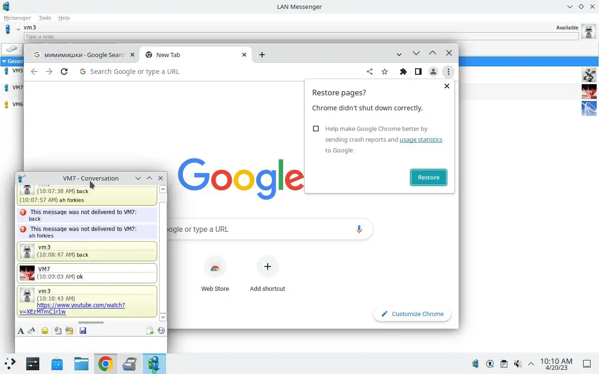Open the Help menu

click(64, 18)
